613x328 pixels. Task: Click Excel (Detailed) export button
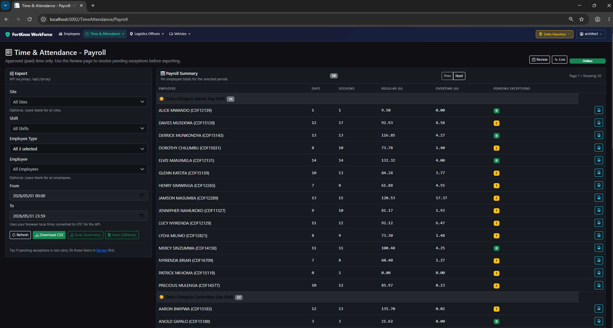(122, 235)
